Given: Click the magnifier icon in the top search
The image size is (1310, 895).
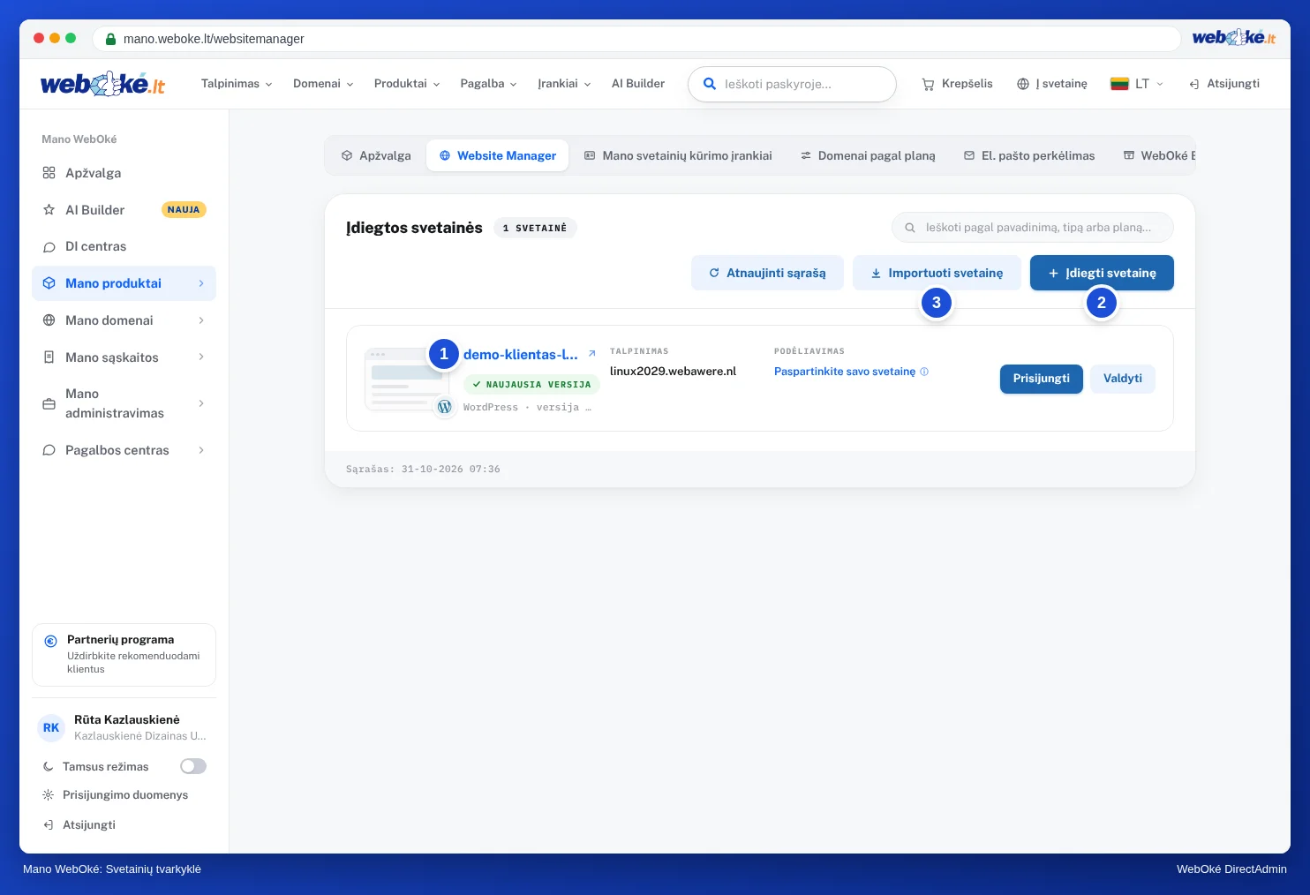Looking at the screenshot, I should [x=709, y=84].
